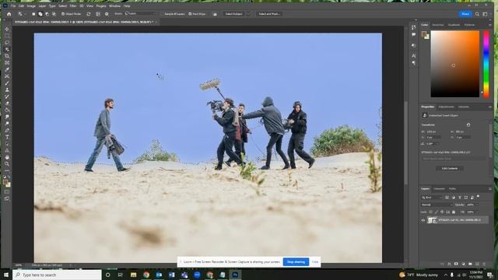Screen dimensions: 498x280
Task: Click the Edit Contents button
Action: click(x=450, y=168)
